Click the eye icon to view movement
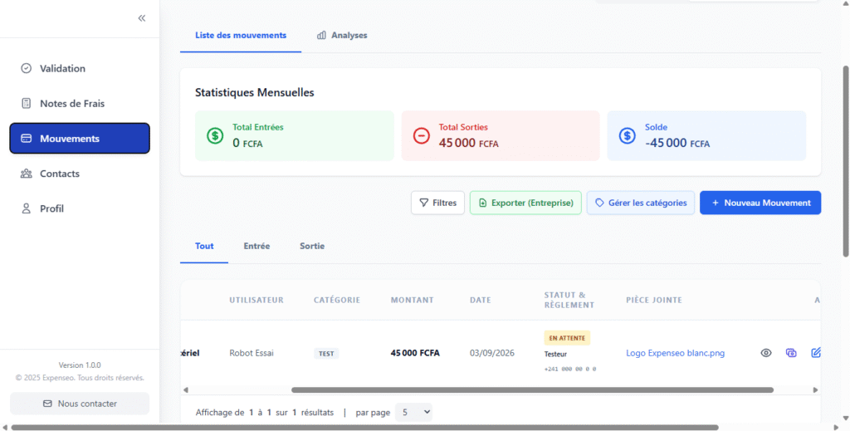Image resolution: width=850 pixels, height=431 pixels. tap(765, 353)
